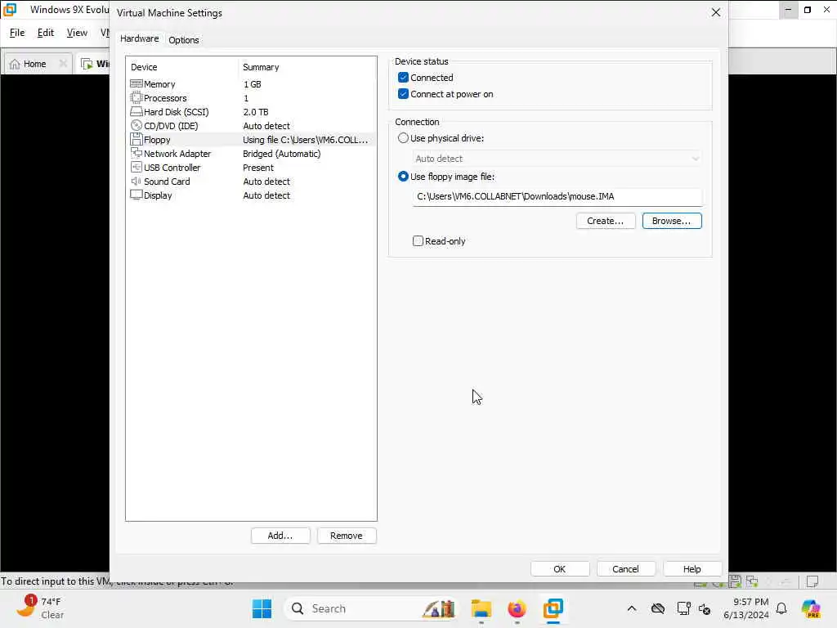The width and height of the screenshot is (837, 628).
Task: Open the VMware message log icon
Action: click(x=812, y=581)
